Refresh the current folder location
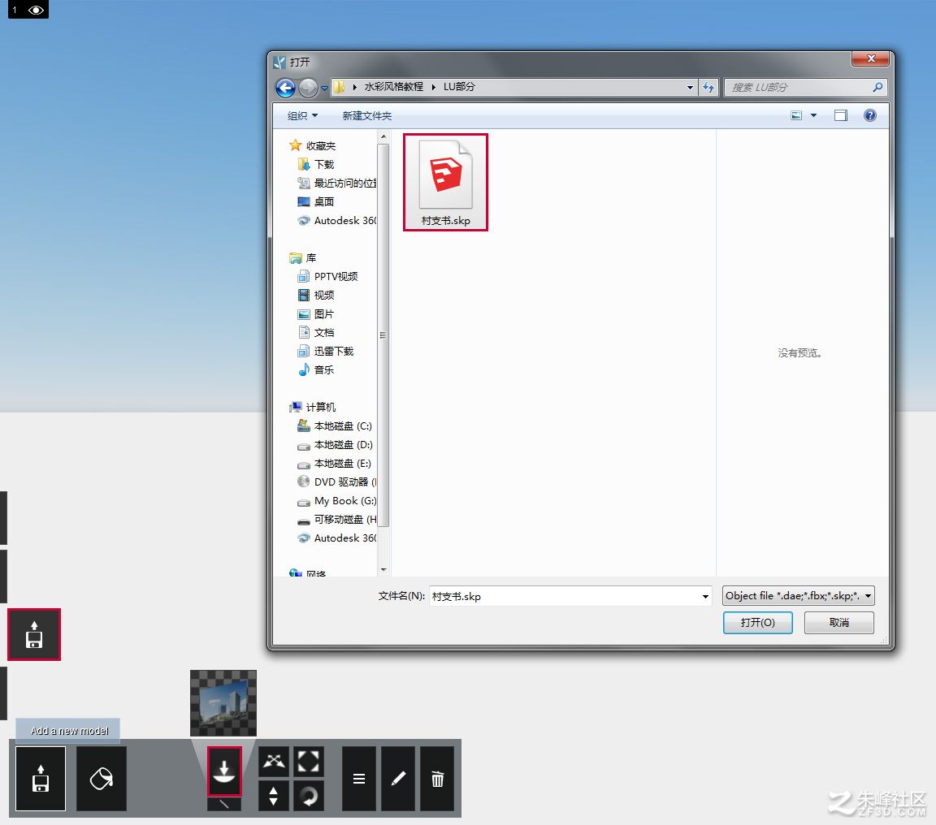Image resolution: width=936 pixels, height=825 pixels. coord(708,87)
